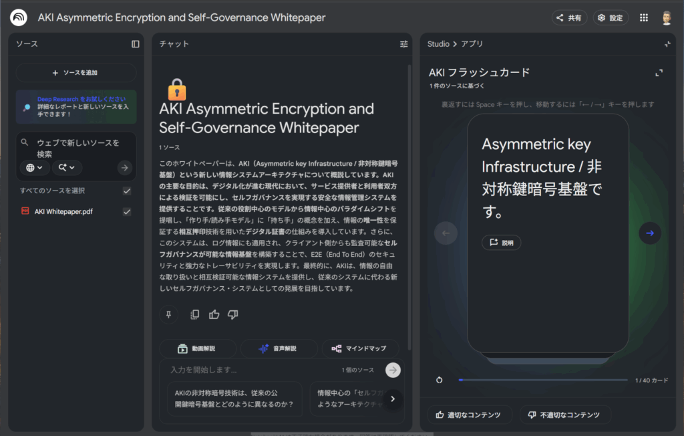Collapse the sources panel sidebar icon
The image size is (684, 436).
click(136, 44)
